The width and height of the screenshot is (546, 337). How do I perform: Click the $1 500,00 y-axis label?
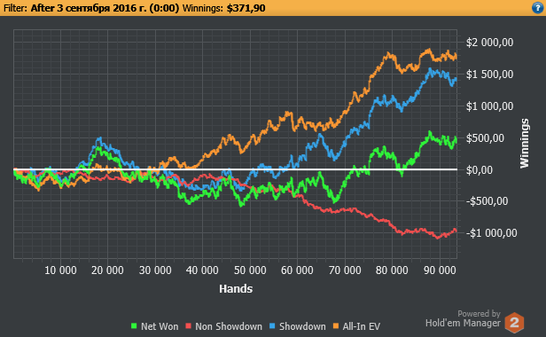click(x=489, y=74)
